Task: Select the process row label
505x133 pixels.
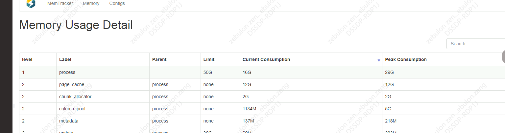Action: coord(67,72)
